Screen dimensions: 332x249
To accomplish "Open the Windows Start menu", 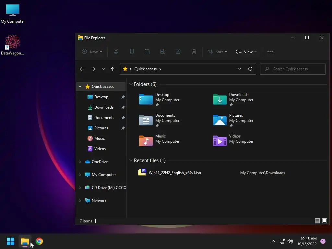I will click(x=10, y=241).
